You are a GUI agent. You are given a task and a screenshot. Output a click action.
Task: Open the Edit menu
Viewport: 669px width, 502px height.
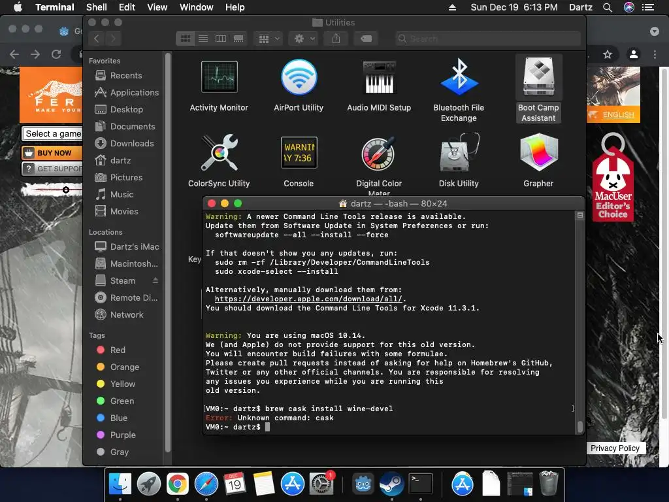[x=127, y=7]
